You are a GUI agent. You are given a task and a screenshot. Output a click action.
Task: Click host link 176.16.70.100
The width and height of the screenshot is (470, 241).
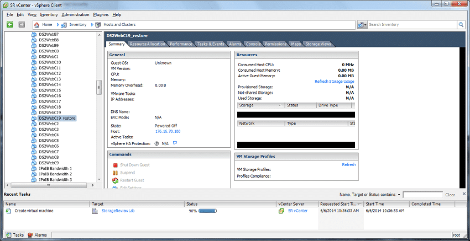[x=168, y=132]
